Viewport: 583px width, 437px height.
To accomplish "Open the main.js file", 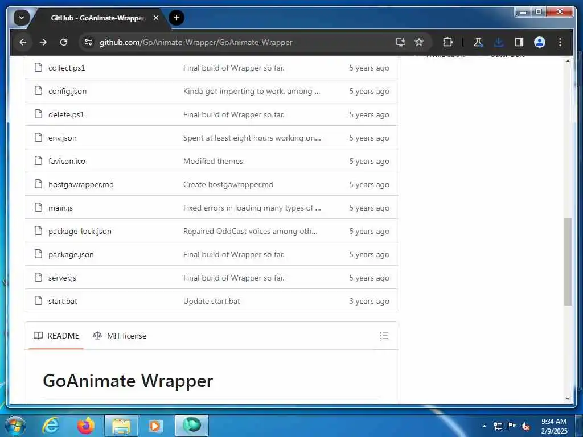I will tap(60, 208).
